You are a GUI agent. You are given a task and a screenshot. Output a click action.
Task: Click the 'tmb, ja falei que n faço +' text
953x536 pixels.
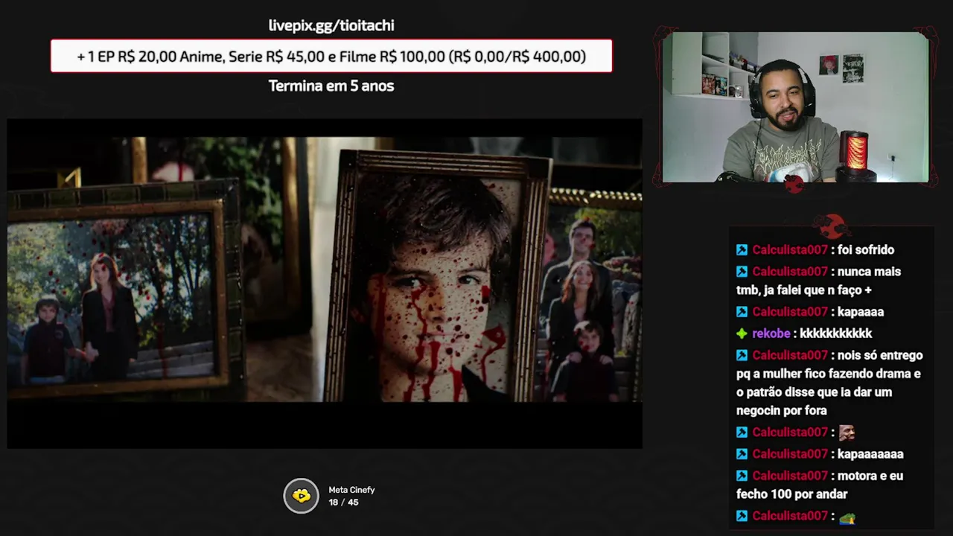pos(804,290)
